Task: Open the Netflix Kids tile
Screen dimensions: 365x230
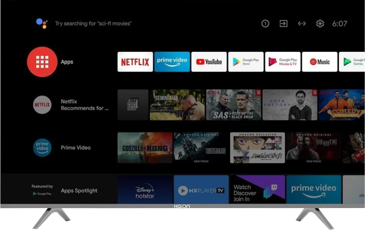Action: 133,105
